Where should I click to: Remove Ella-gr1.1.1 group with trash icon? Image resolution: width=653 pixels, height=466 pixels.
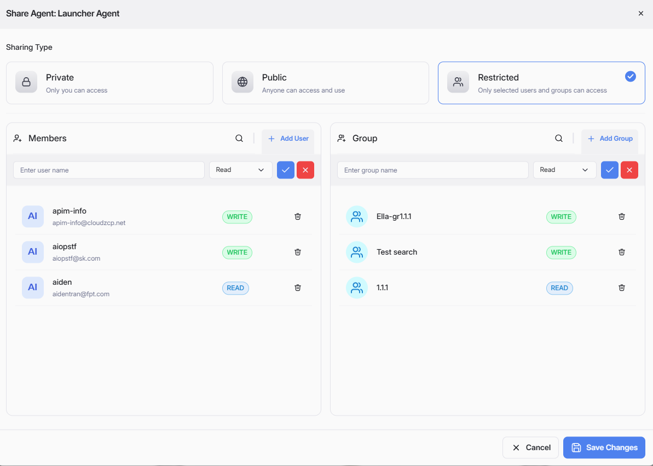coord(622,216)
